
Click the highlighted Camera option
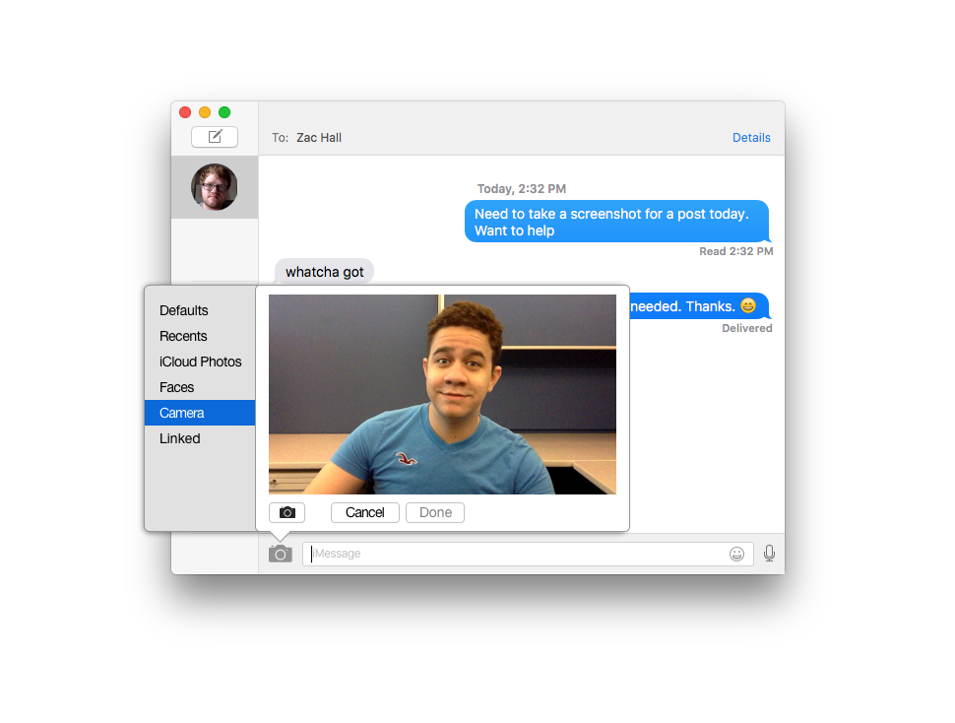pyautogui.click(x=182, y=413)
